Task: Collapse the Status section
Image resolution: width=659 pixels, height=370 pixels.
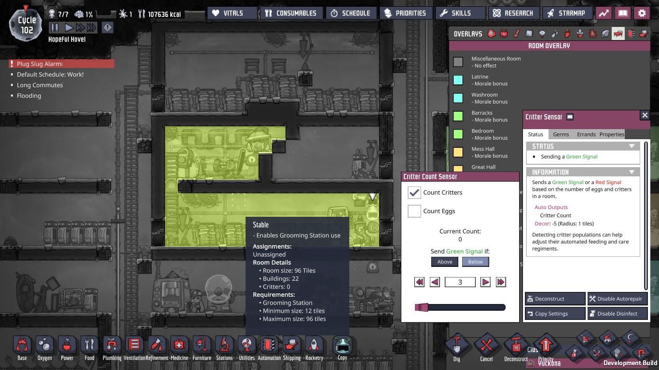Action: tap(632, 146)
